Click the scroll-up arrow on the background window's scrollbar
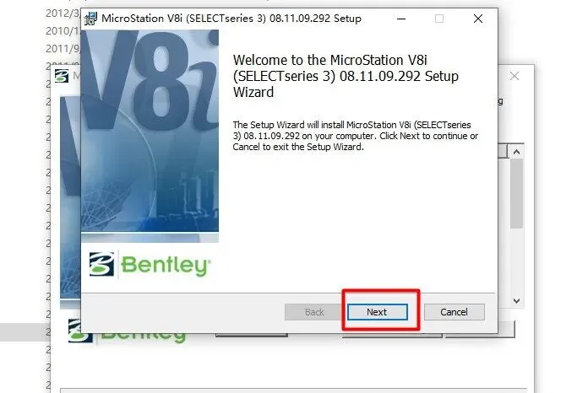The height and width of the screenshot is (393, 577). (516, 152)
